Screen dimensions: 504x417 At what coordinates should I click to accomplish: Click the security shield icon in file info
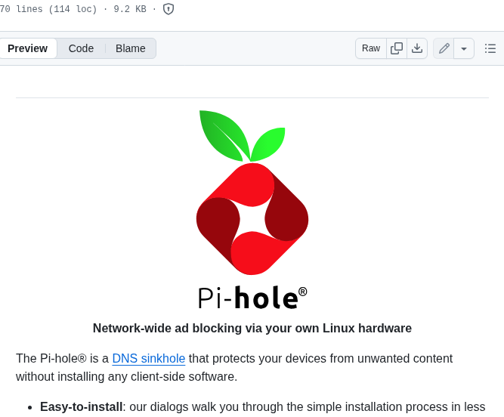pos(169,9)
